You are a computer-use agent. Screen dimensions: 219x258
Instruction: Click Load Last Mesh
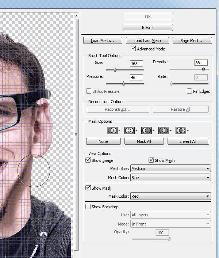click(x=147, y=41)
